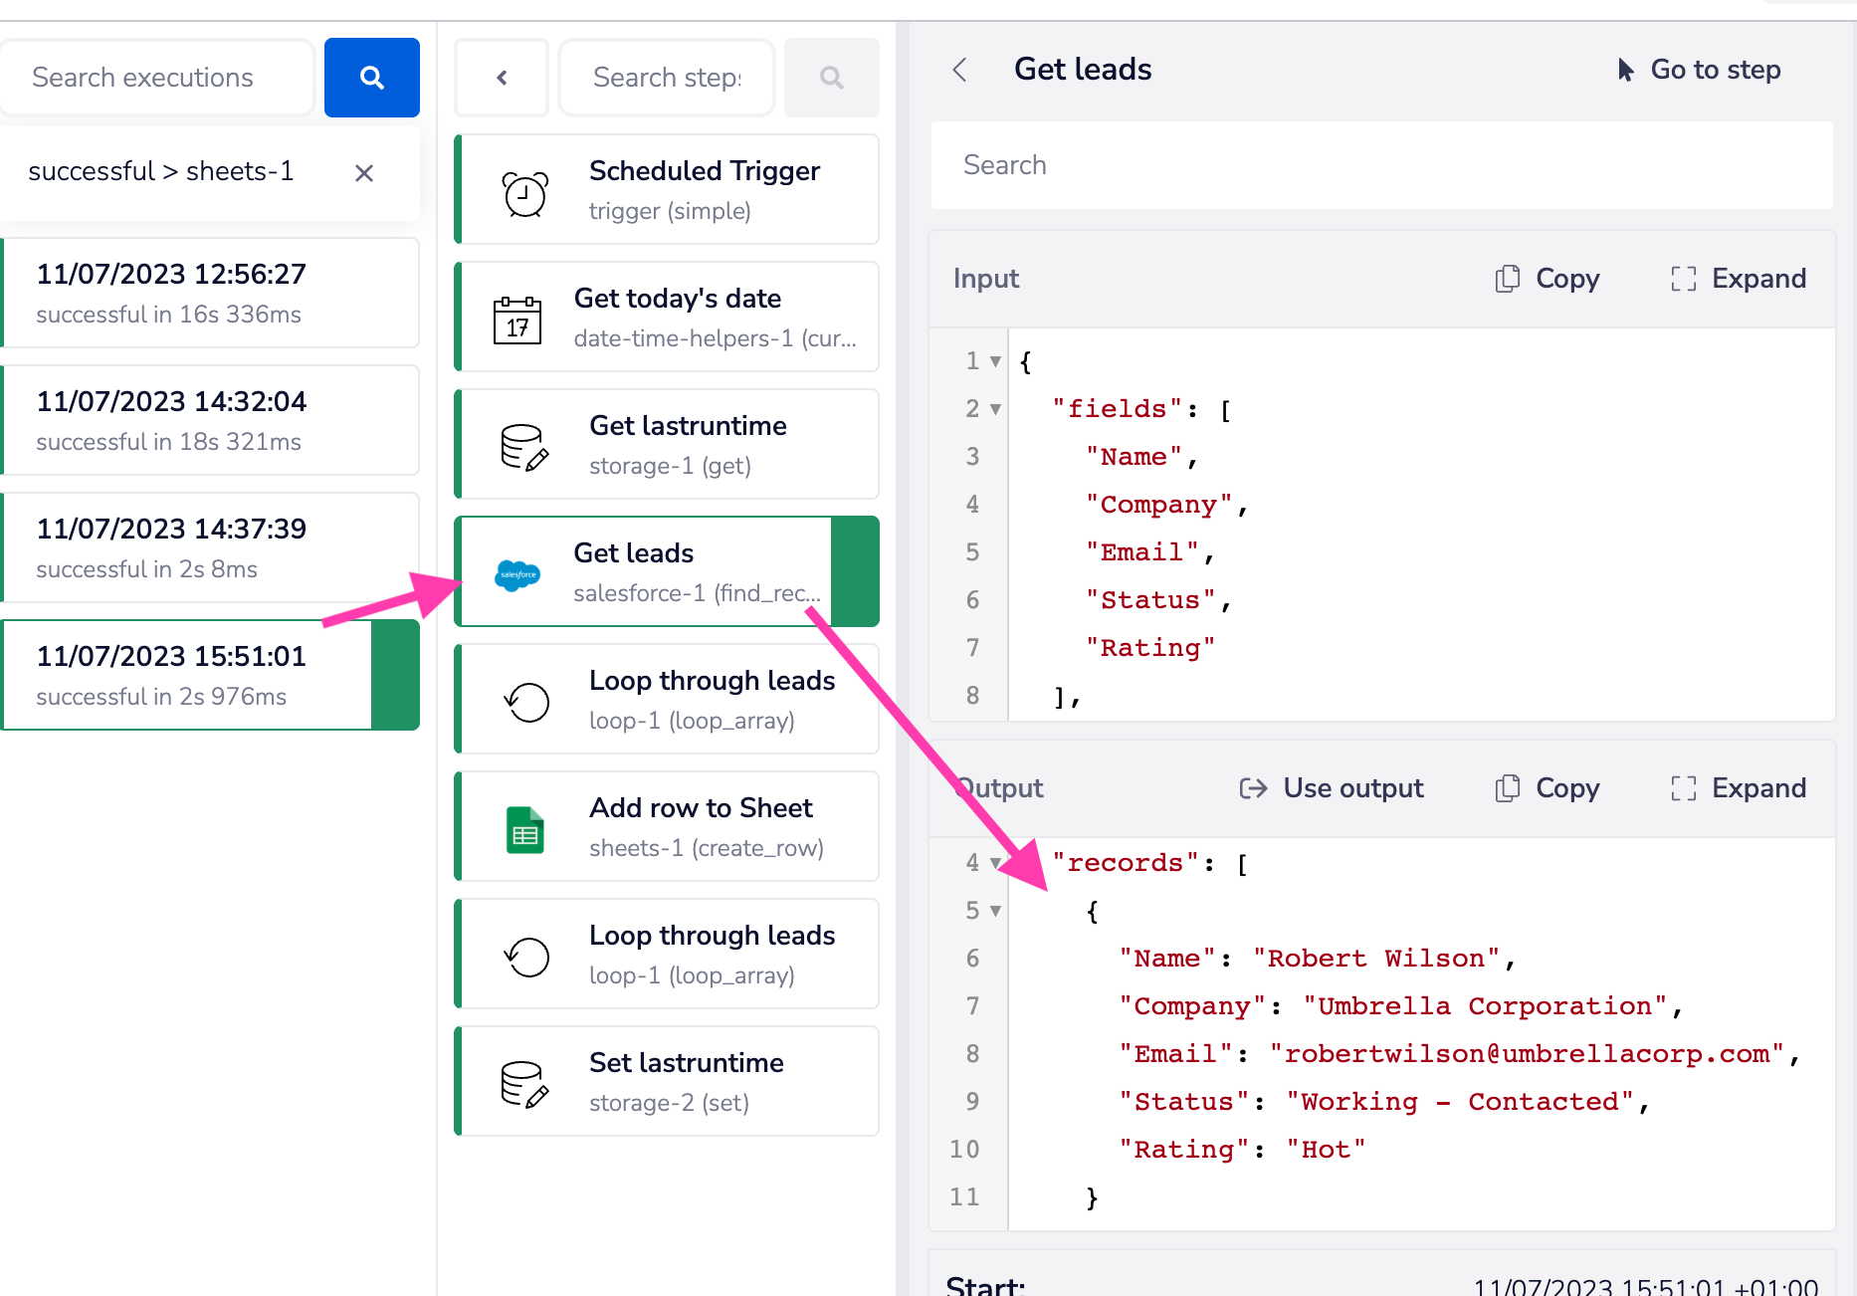Click the Go to step button
Screen dimensions: 1857x1296
(x=1715, y=70)
